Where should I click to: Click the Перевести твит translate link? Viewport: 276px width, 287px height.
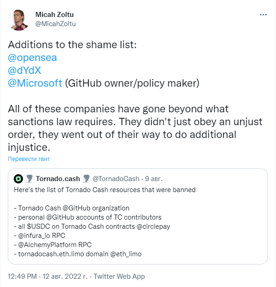pyautogui.click(x=28, y=159)
